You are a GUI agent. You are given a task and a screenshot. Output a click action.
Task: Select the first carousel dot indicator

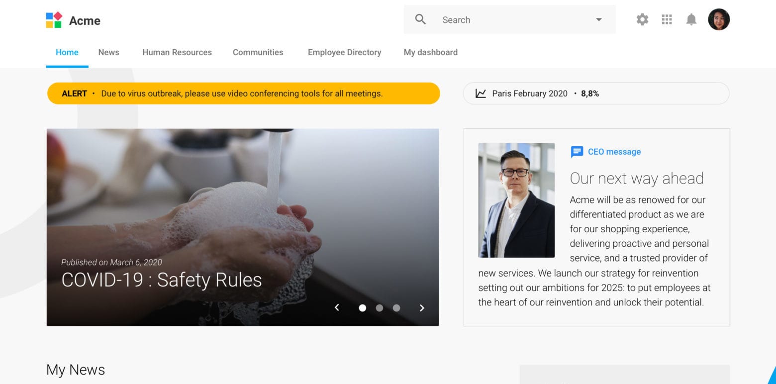363,308
